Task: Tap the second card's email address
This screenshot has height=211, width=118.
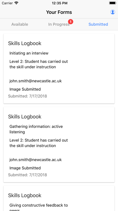Action: coord(36,159)
